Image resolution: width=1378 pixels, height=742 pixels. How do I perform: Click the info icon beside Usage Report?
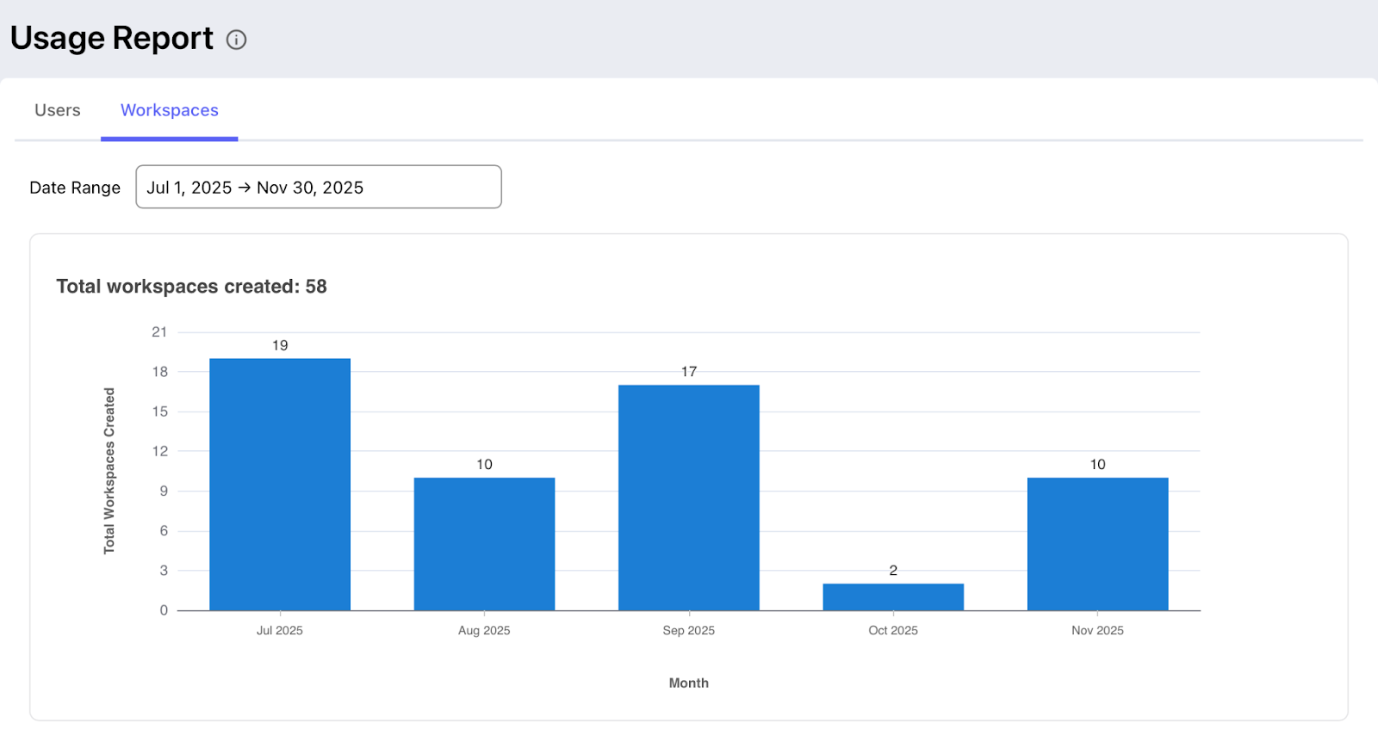(x=236, y=40)
